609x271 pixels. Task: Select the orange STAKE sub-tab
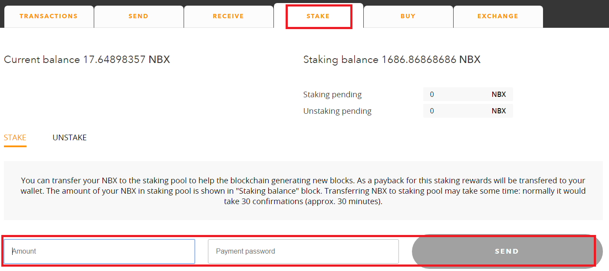click(x=15, y=138)
